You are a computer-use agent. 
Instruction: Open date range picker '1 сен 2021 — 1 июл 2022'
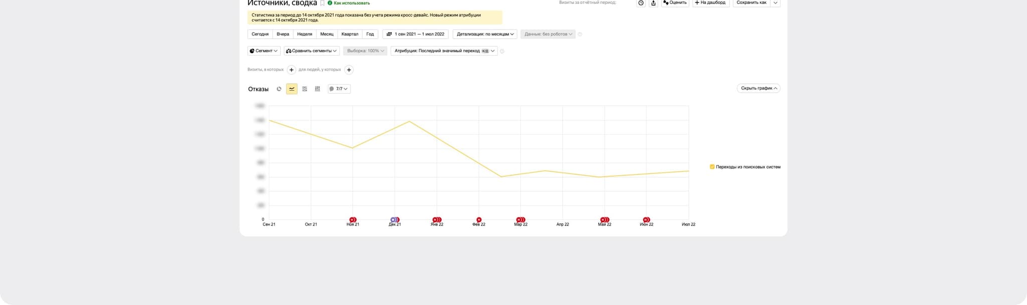pos(415,34)
